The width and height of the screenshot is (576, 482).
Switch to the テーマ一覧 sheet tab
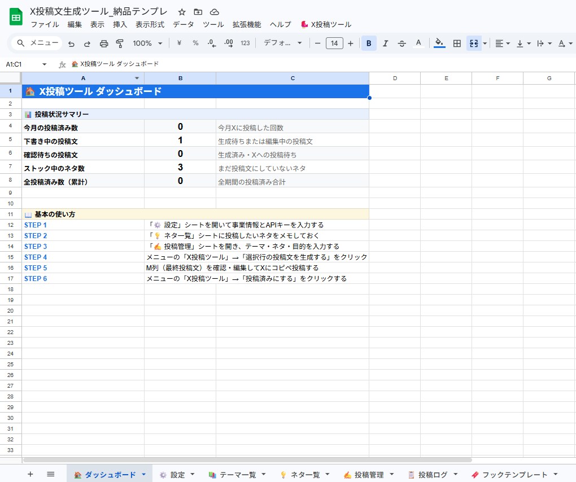click(x=238, y=475)
